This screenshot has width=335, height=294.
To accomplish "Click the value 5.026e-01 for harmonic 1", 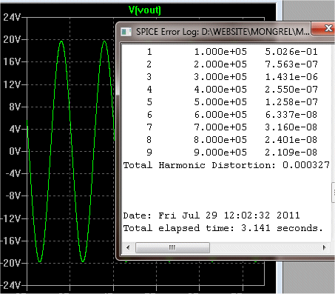I will click(x=291, y=52).
